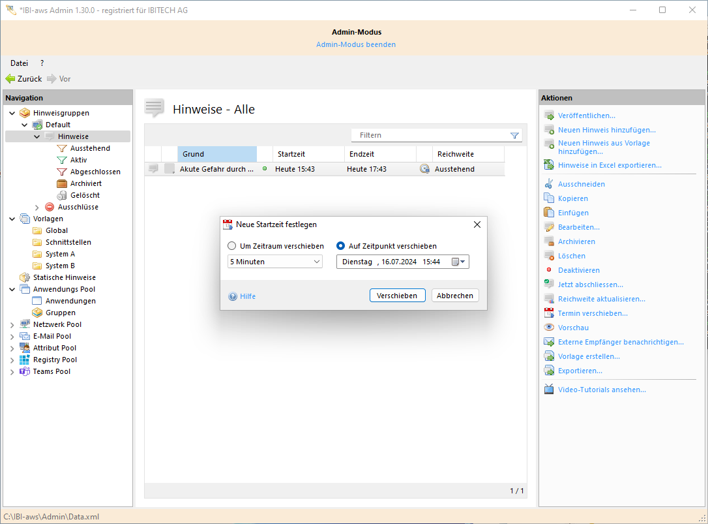Click the Vorschau eye icon

(x=549, y=328)
